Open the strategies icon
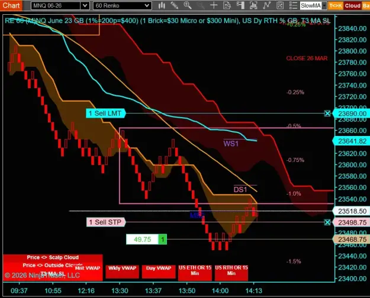The image size is (370, 298). (x=266, y=5)
